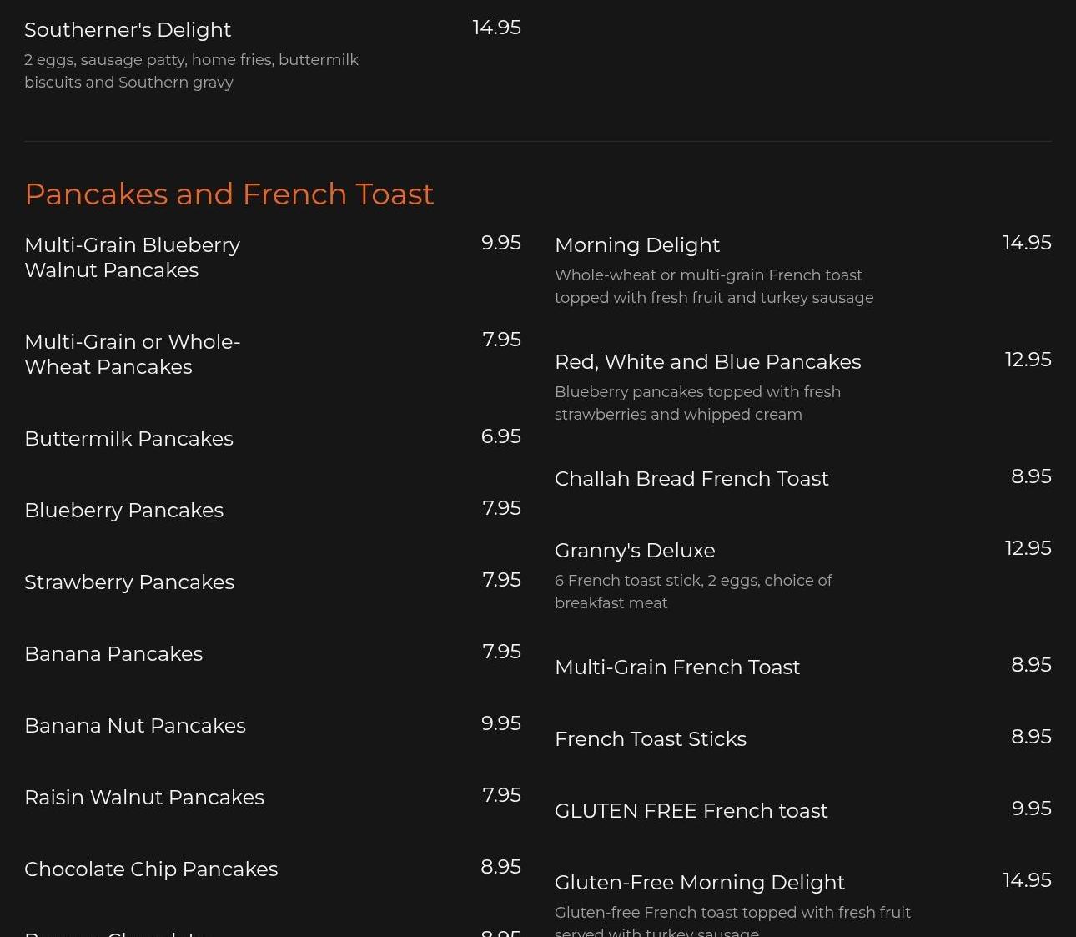The height and width of the screenshot is (937, 1076).
Task: Select Blueberry Pancakes item
Action: point(123,510)
